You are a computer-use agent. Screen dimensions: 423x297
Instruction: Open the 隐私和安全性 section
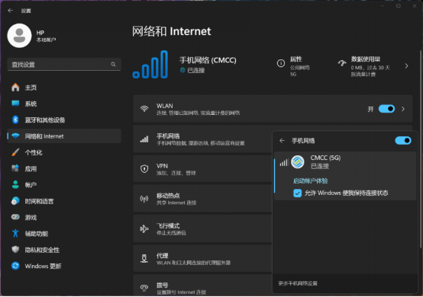[x=64, y=250]
